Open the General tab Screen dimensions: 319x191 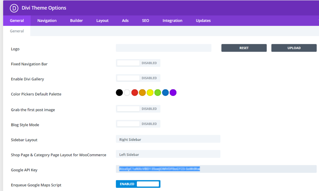17,20
